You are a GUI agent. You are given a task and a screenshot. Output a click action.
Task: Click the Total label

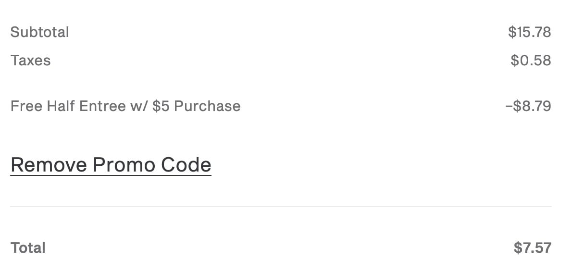point(28,248)
